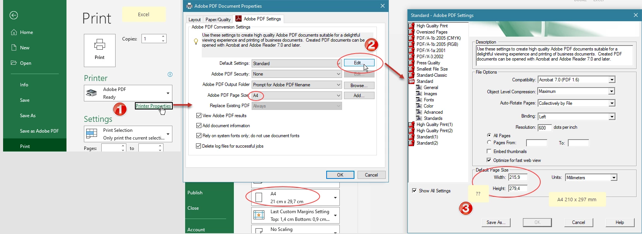Open the Adobe PDF Security dropdown

point(296,74)
